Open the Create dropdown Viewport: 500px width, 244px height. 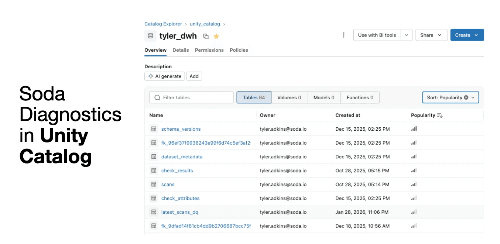coord(467,35)
